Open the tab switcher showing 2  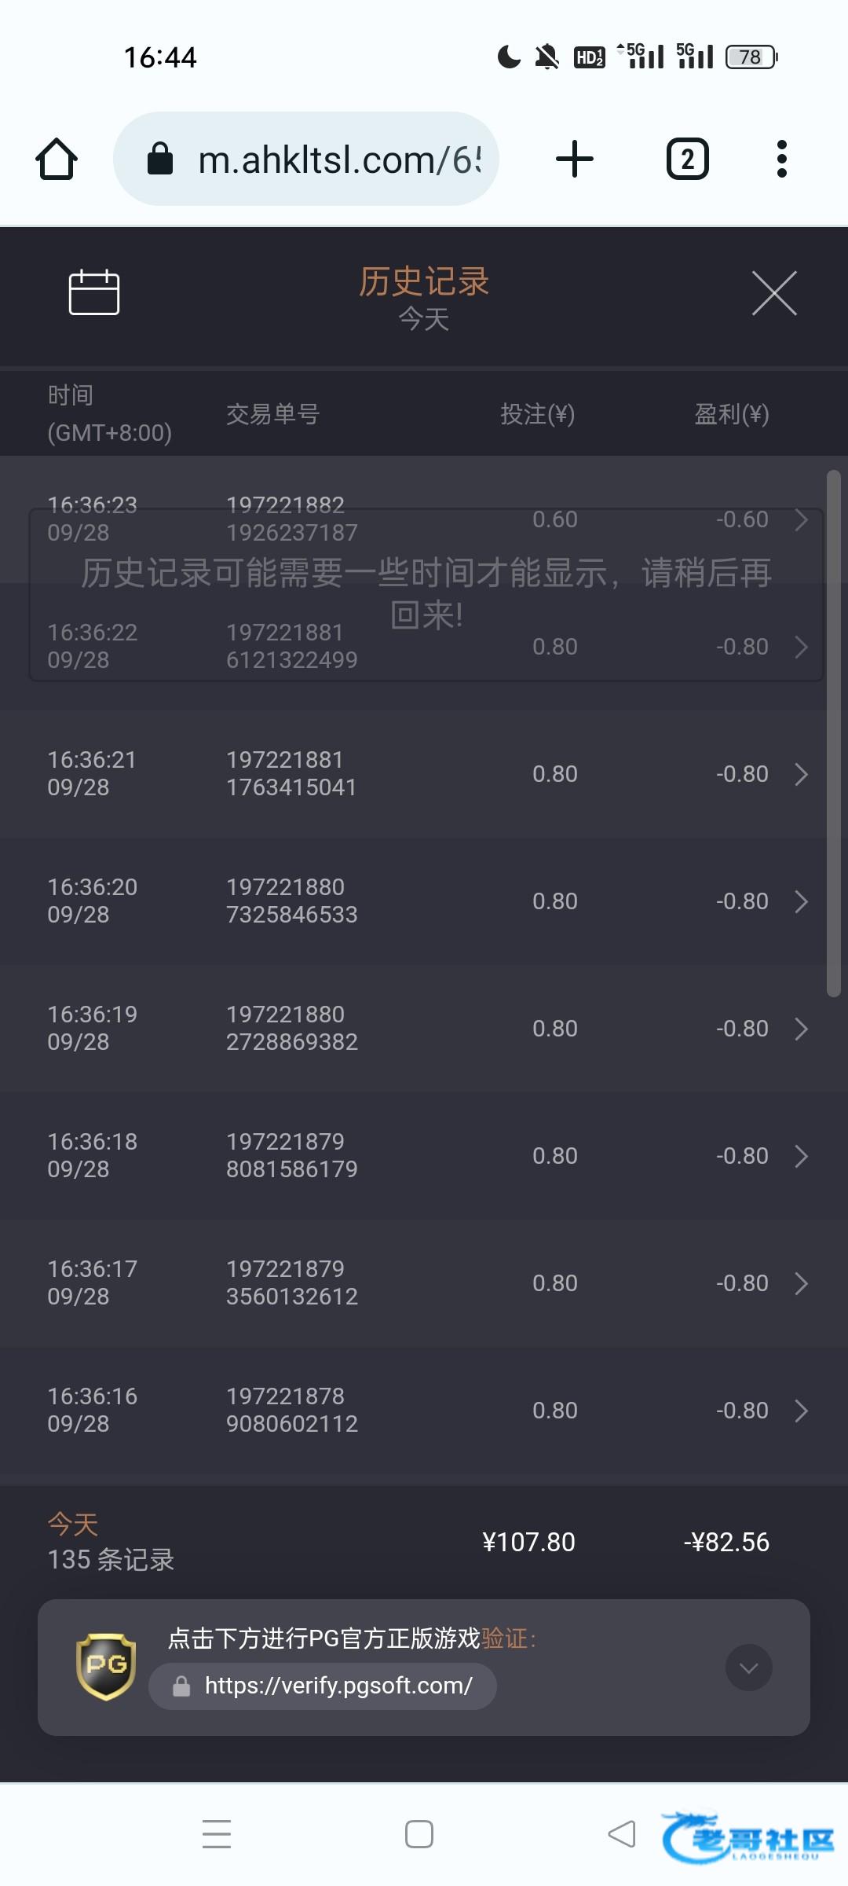click(688, 160)
